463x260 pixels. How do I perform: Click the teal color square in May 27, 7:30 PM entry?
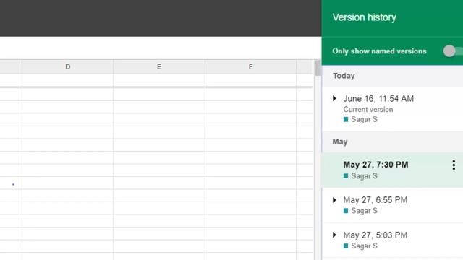(346, 176)
